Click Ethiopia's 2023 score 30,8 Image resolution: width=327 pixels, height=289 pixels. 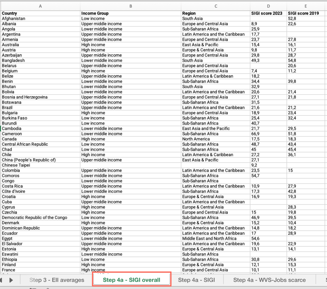268,259
